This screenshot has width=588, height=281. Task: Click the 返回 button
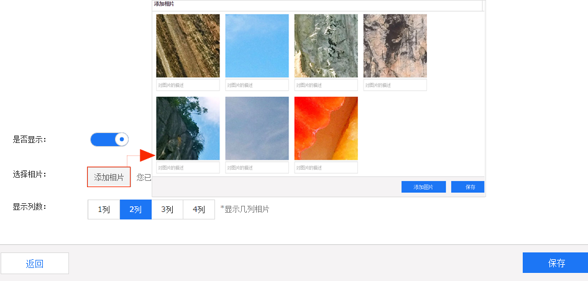click(35, 263)
